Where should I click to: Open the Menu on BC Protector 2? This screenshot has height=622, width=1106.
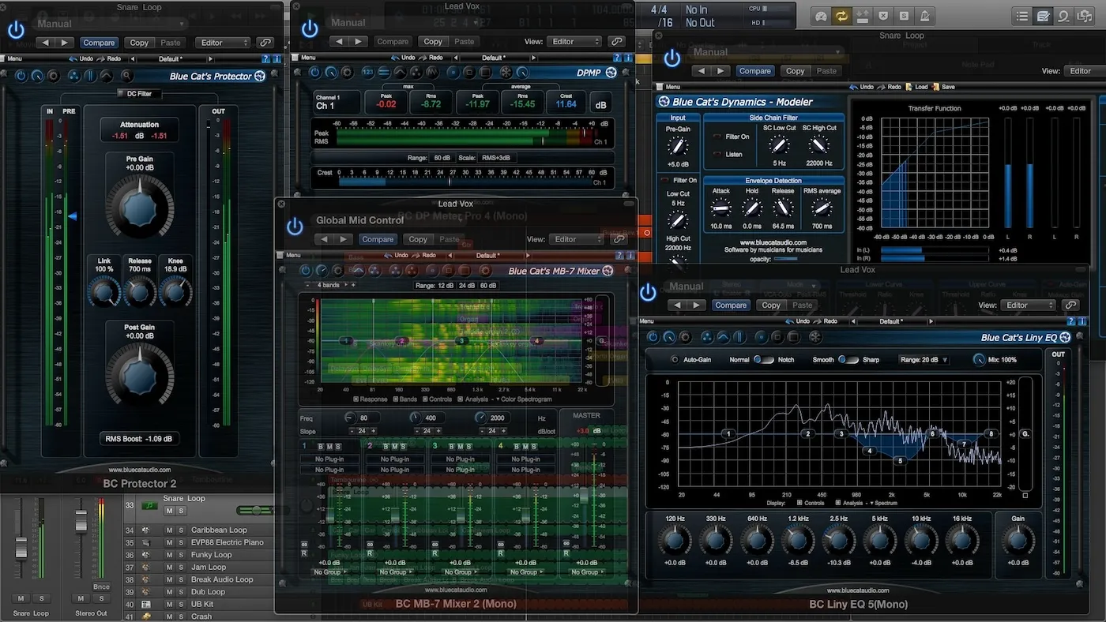(13, 58)
